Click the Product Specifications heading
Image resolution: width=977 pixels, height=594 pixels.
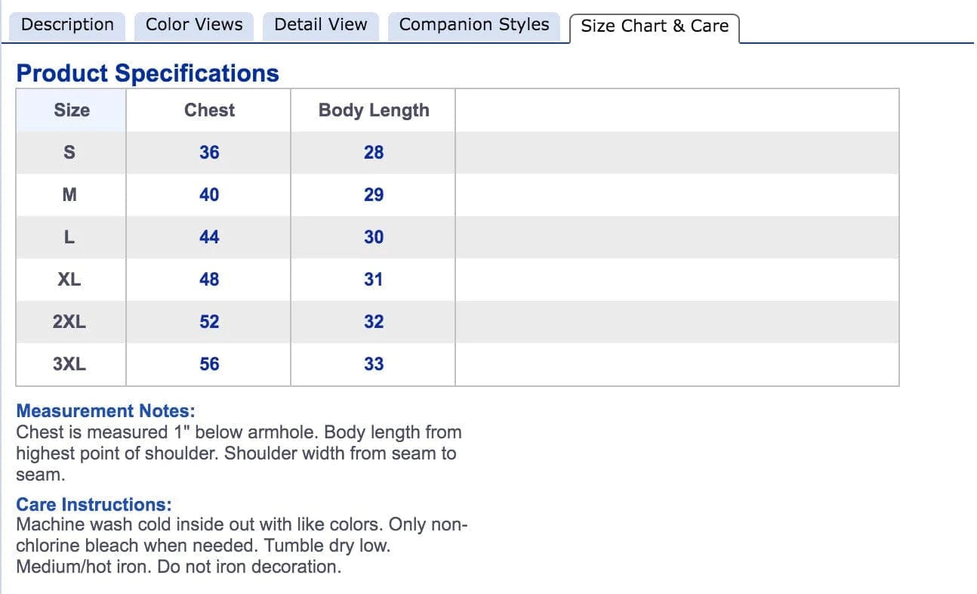point(147,73)
